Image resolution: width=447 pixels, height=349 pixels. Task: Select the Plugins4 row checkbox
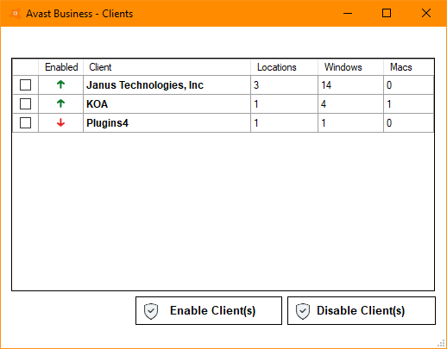25,123
